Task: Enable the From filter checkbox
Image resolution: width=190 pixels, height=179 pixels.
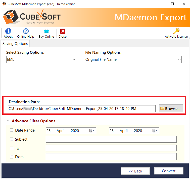Action: tap(12, 157)
